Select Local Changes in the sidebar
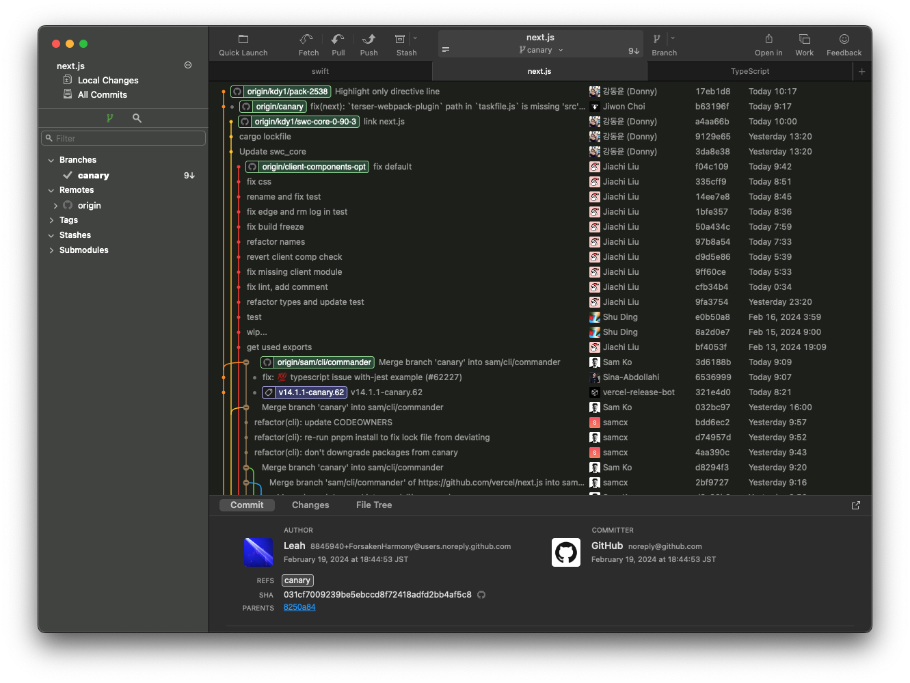Image resolution: width=910 pixels, height=683 pixels. tap(107, 81)
